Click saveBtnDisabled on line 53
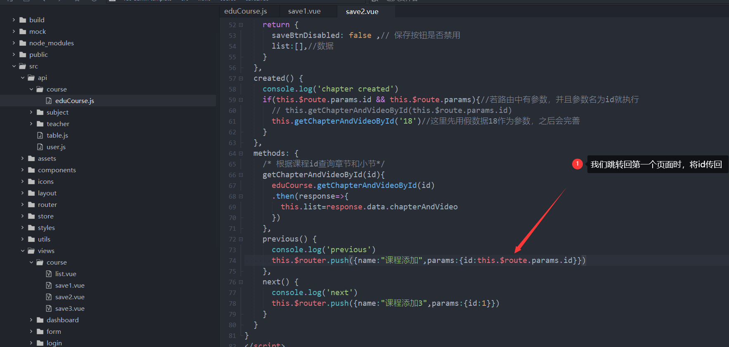The width and height of the screenshot is (729, 347). 305,35
